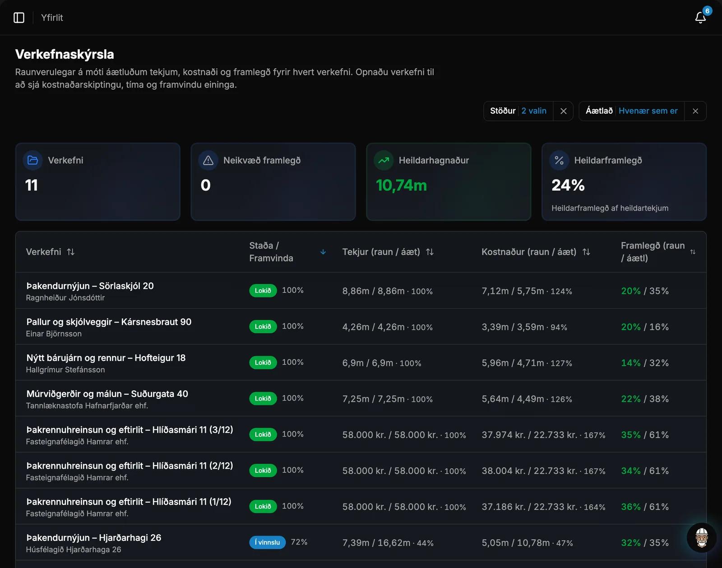Click customer name Ragnheiður Jónsdóttir
This screenshot has width=722, height=568.
tap(65, 298)
